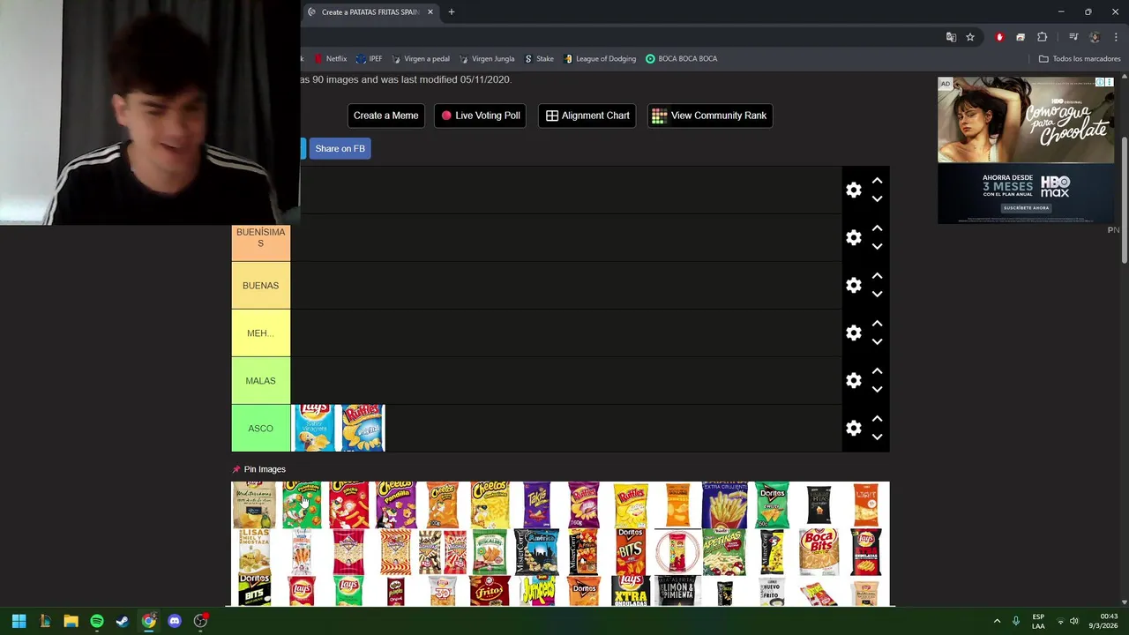Move MEH... tier up with arrow
This screenshot has width=1129, height=635.
[877, 324]
